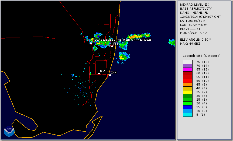Click the '50 (10)' legend label
The height and width of the screenshot is (141, 233).
tap(202, 81)
